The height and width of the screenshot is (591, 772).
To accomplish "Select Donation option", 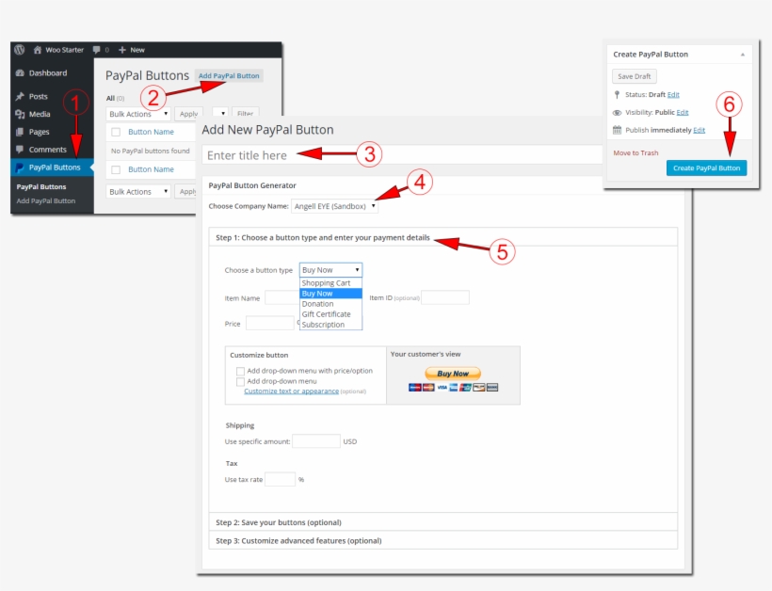I will tap(330, 304).
